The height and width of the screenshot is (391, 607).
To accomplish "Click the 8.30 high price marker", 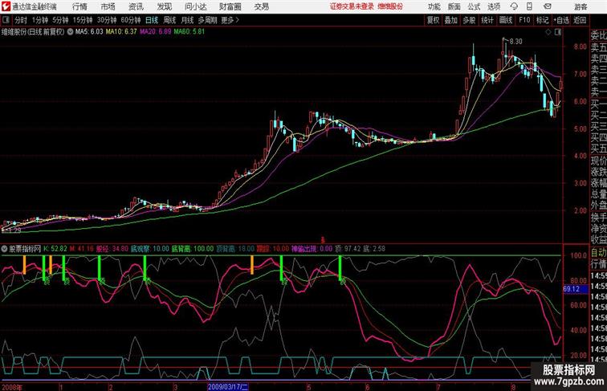I will 515,42.
